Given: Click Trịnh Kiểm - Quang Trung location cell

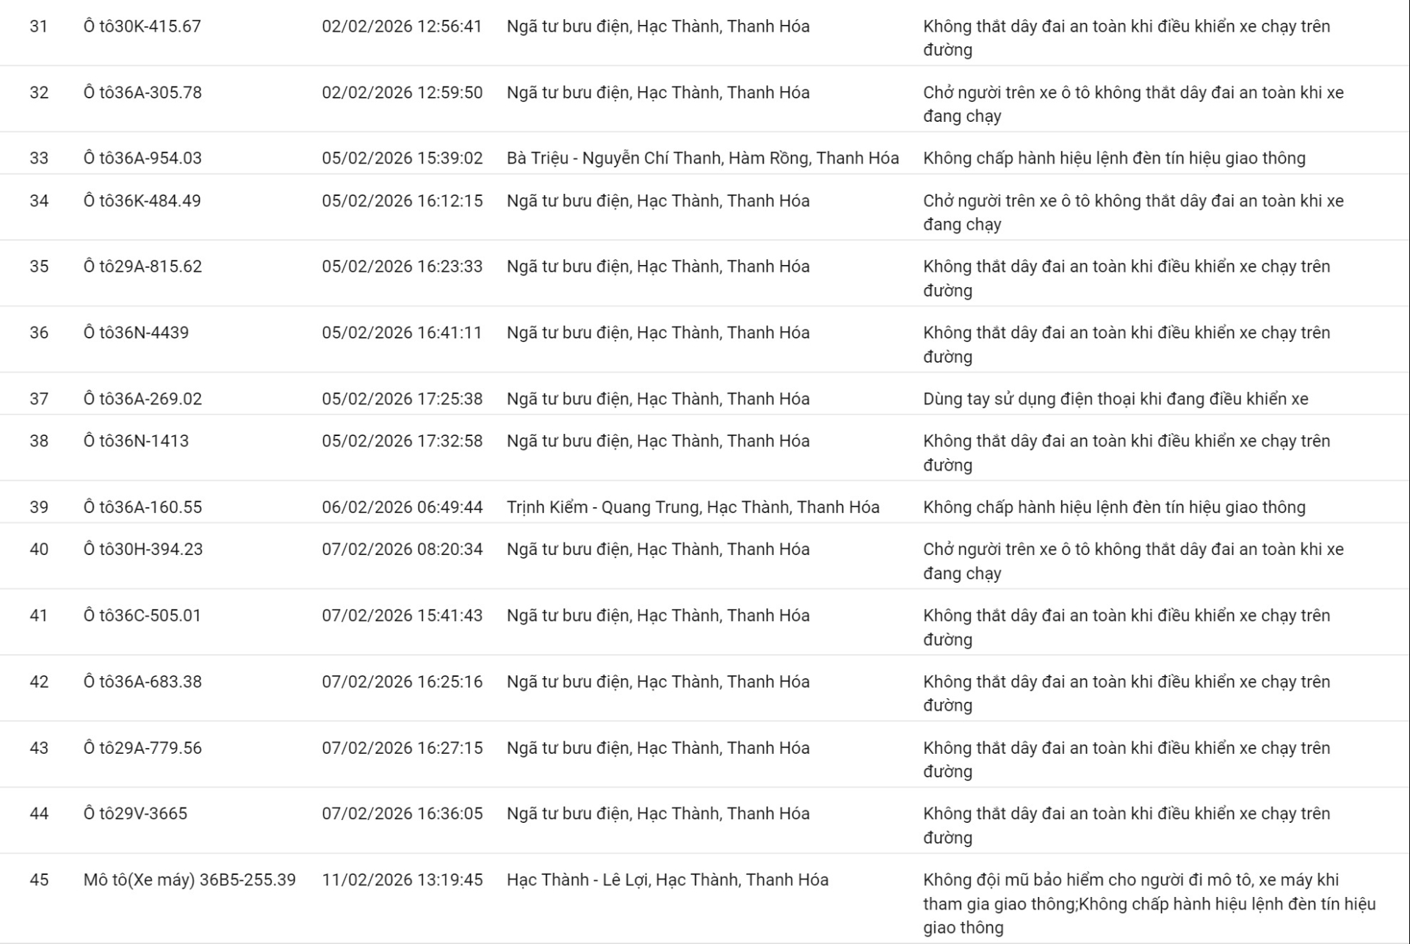Looking at the screenshot, I should pos(693,507).
